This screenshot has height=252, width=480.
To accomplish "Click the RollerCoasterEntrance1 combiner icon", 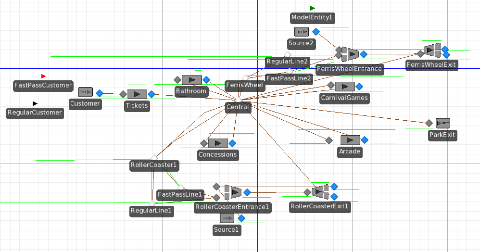I will (x=233, y=192).
